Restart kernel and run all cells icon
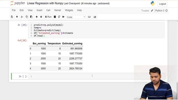Image resolution: width=178 pixels, height=100 pixels. point(63,17)
